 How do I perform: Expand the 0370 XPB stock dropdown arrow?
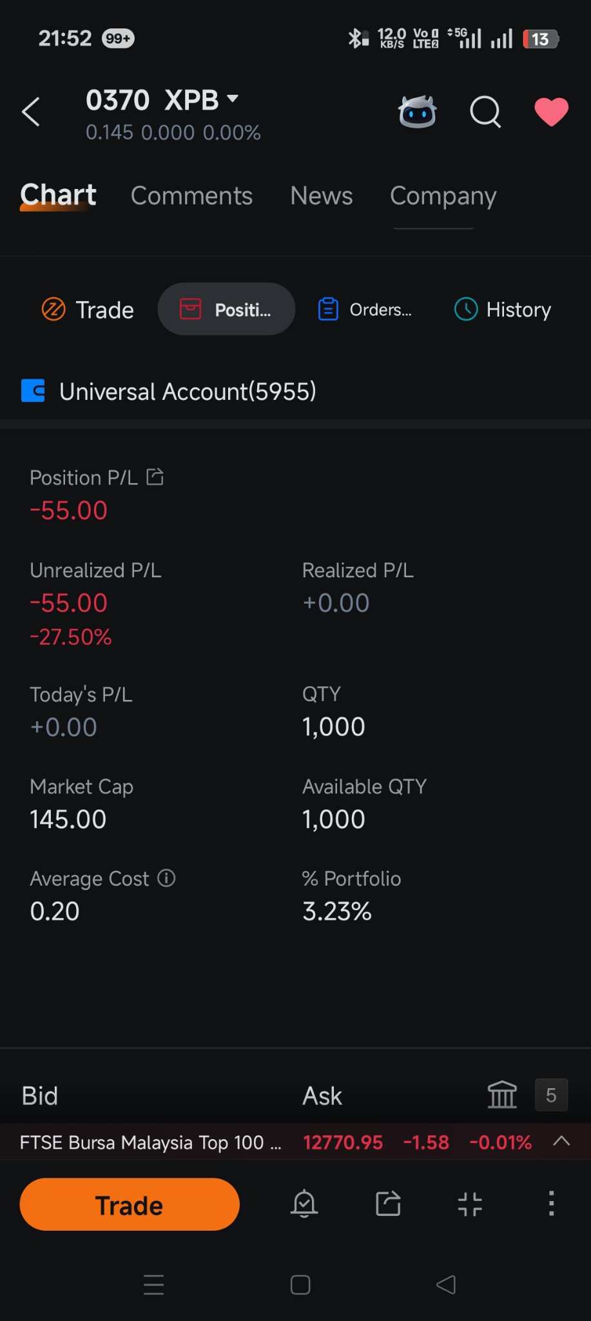click(233, 99)
